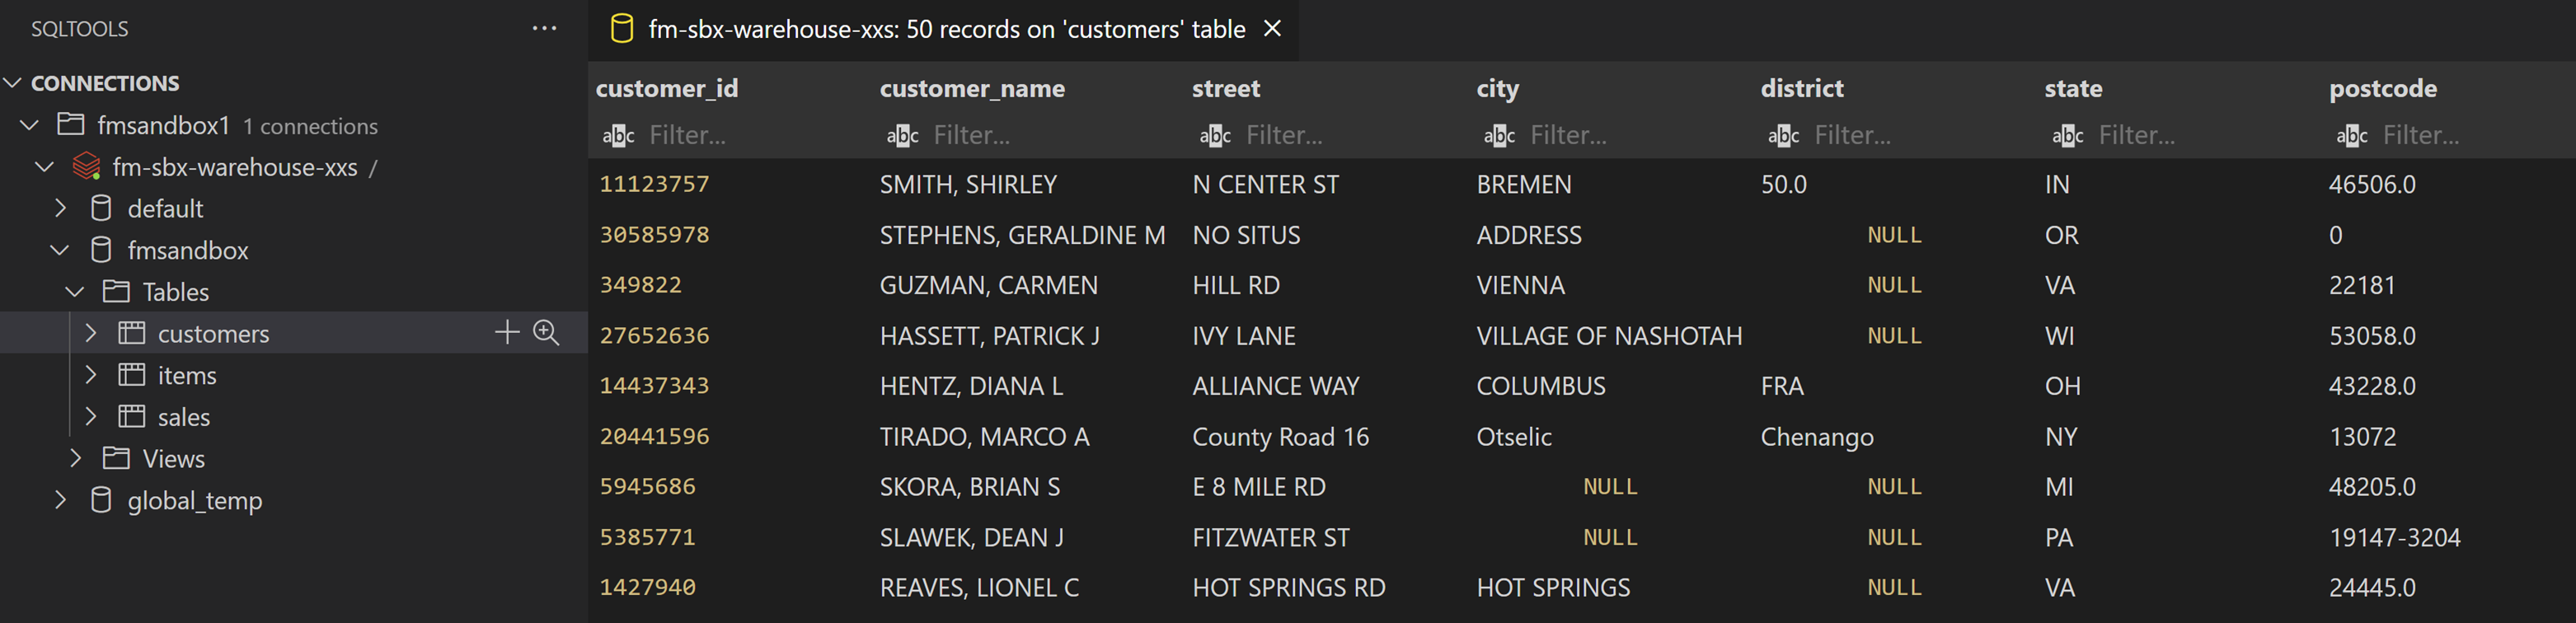Click the Views folder icon

pos(116,458)
